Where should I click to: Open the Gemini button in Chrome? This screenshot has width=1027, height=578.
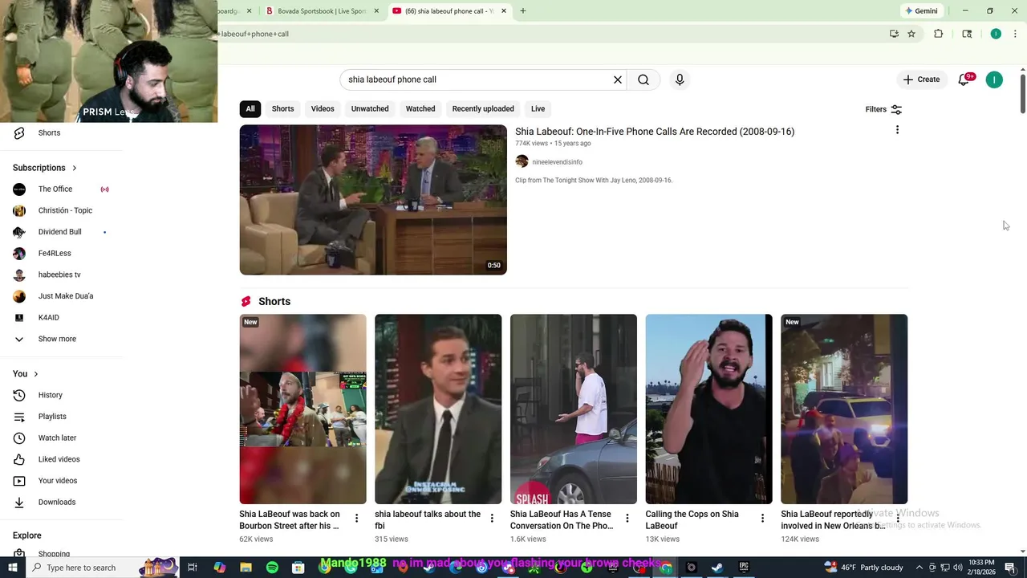click(x=921, y=11)
